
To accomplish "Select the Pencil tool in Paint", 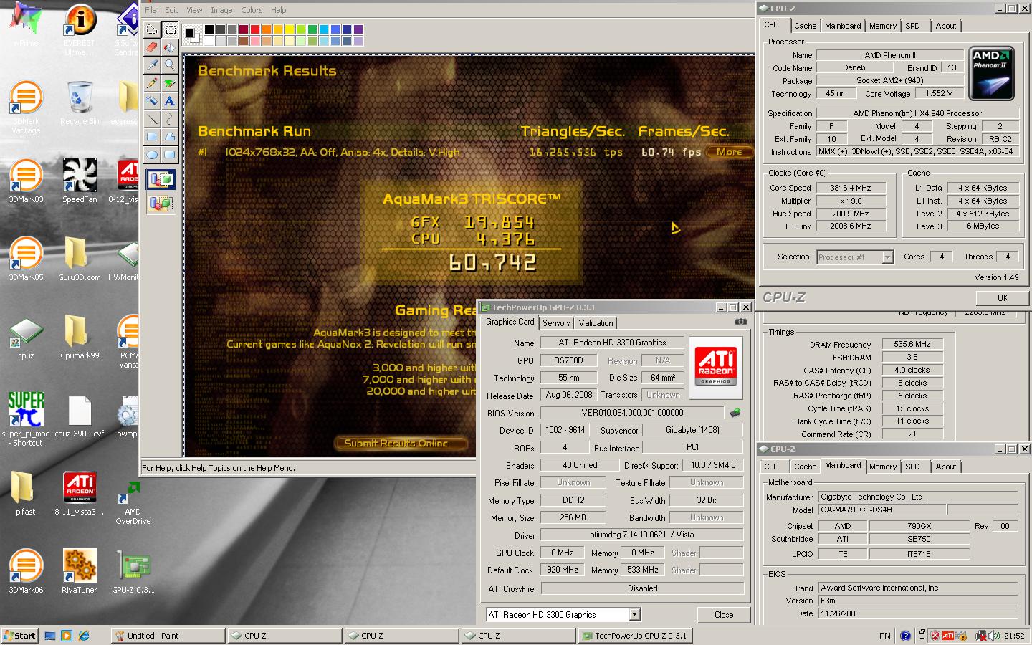I will click(x=152, y=83).
